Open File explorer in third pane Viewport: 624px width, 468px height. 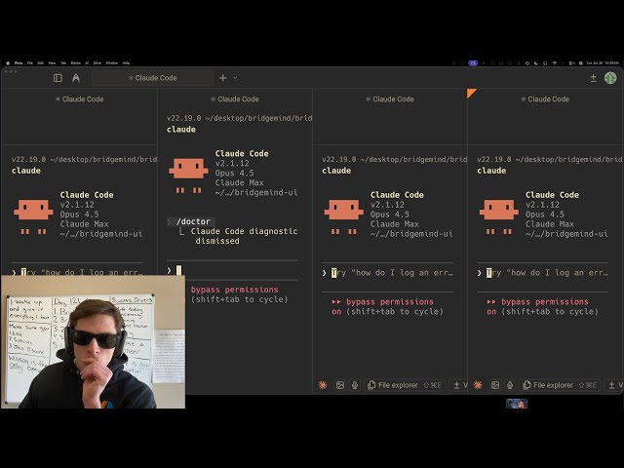pyautogui.click(x=405, y=385)
